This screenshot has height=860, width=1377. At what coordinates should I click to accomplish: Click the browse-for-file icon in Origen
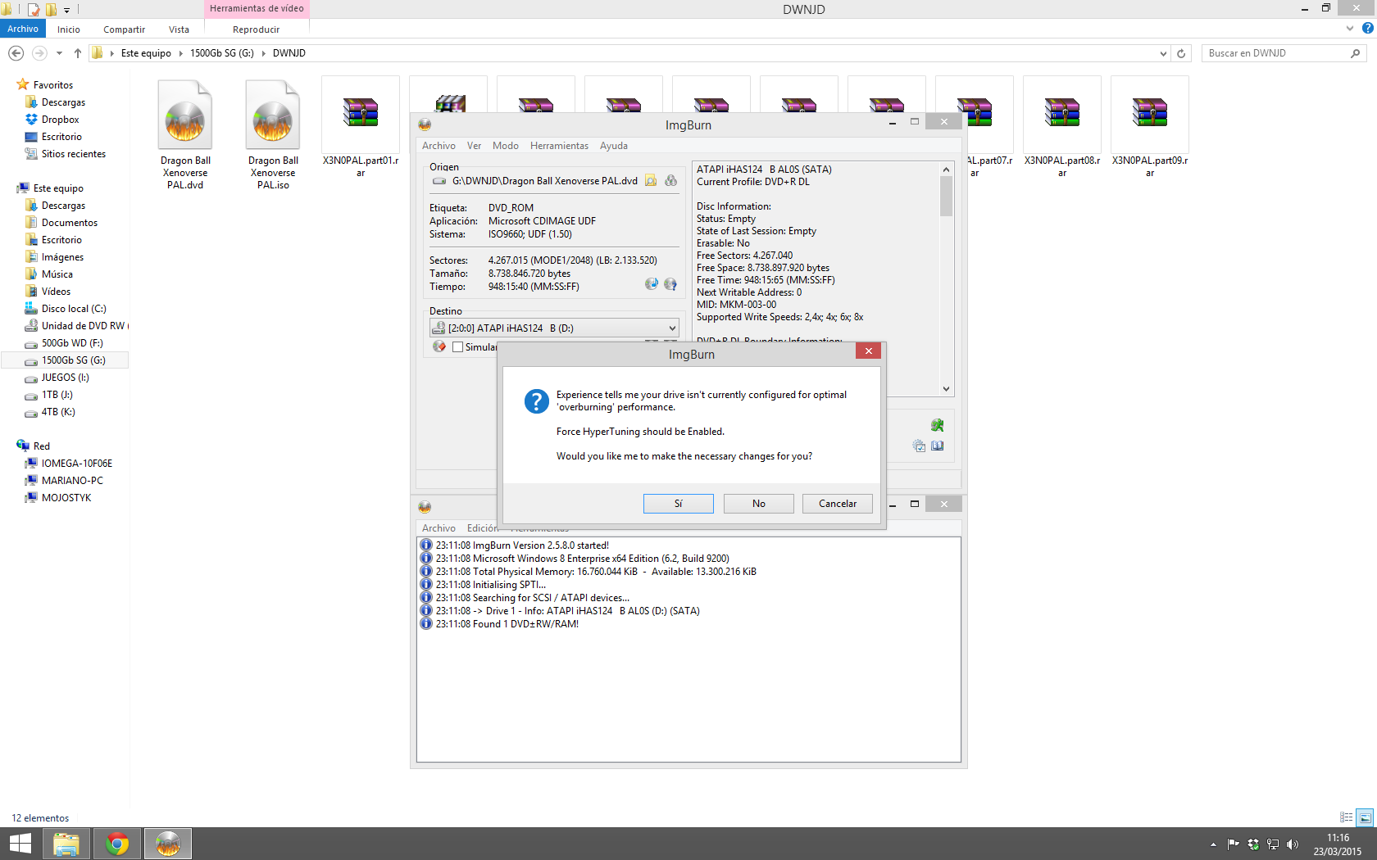tap(651, 181)
